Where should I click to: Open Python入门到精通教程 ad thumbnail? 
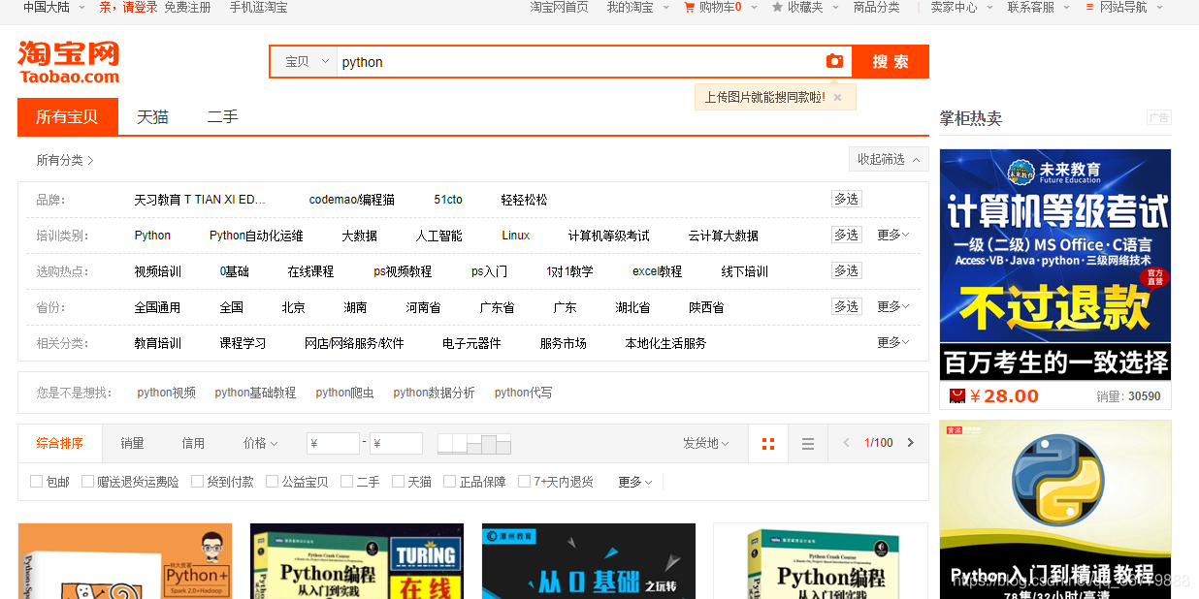tap(1055, 509)
